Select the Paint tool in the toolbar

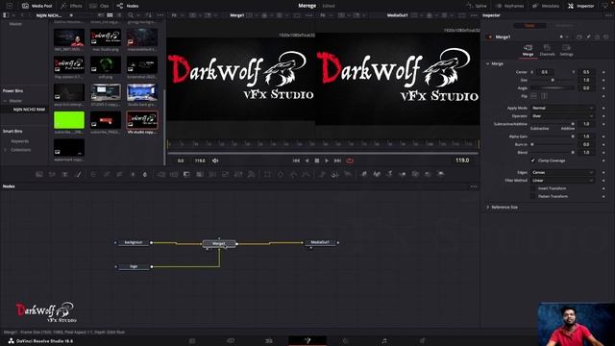[78, 174]
